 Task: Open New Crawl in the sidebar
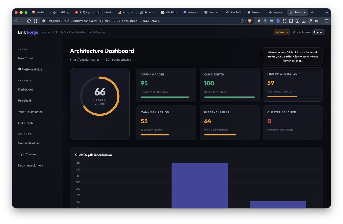click(x=25, y=58)
